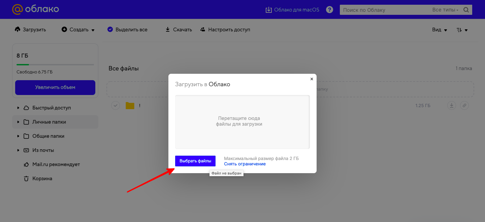Image resolution: width=485 pixels, height=222 pixels.
Task: Open the Создать dropdown menu
Action: [x=78, y=30]
